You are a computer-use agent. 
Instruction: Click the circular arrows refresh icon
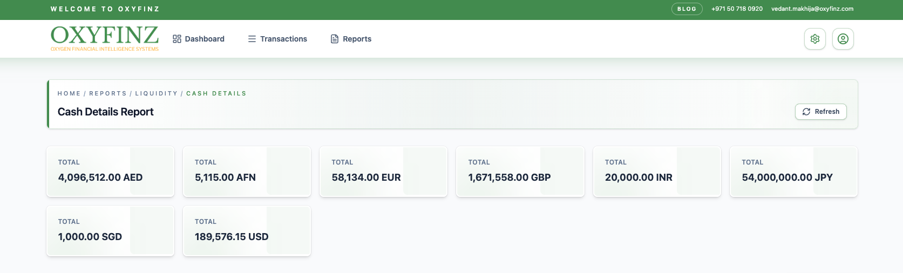pos(806,112)
